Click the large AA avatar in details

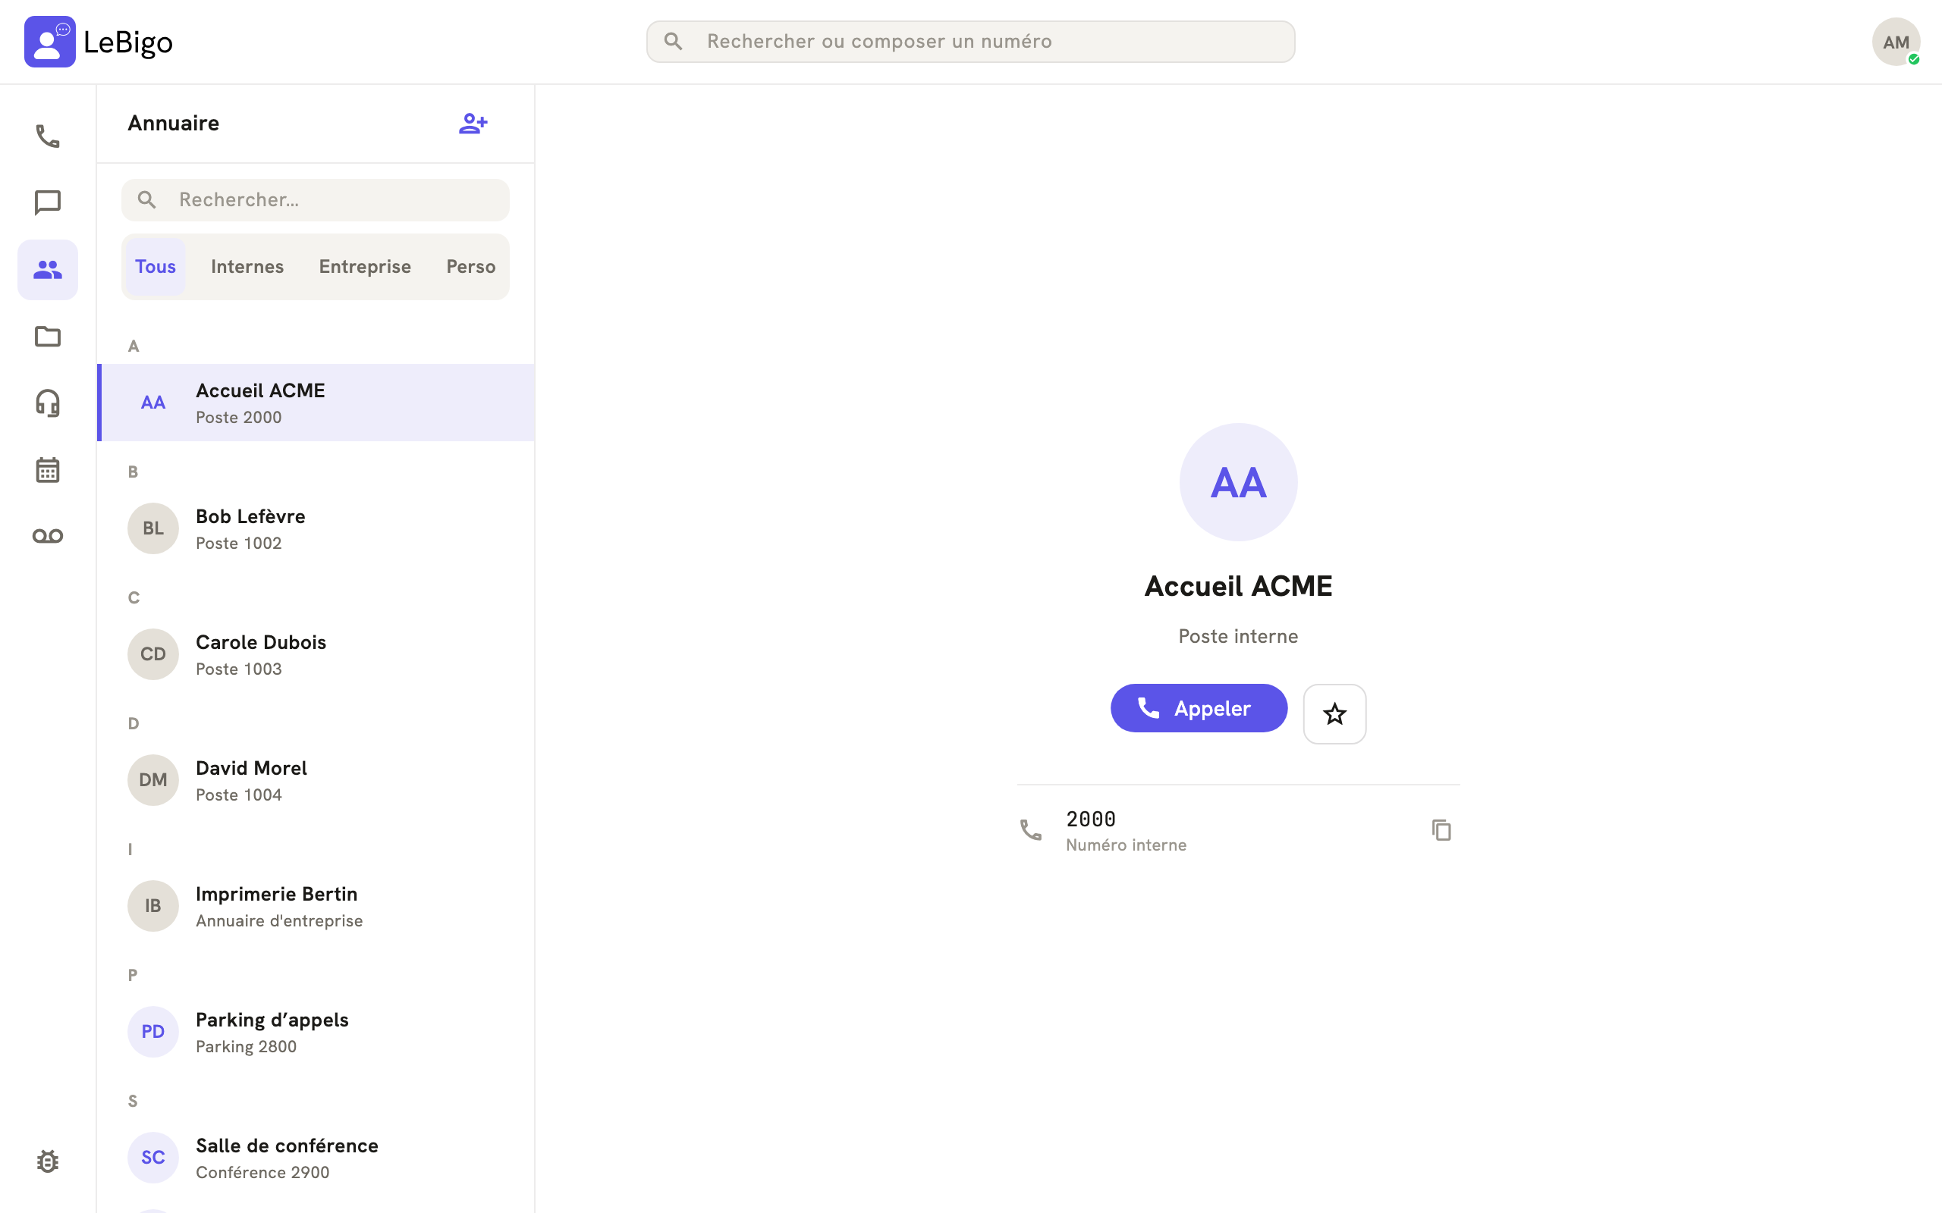click(1238, 482)
